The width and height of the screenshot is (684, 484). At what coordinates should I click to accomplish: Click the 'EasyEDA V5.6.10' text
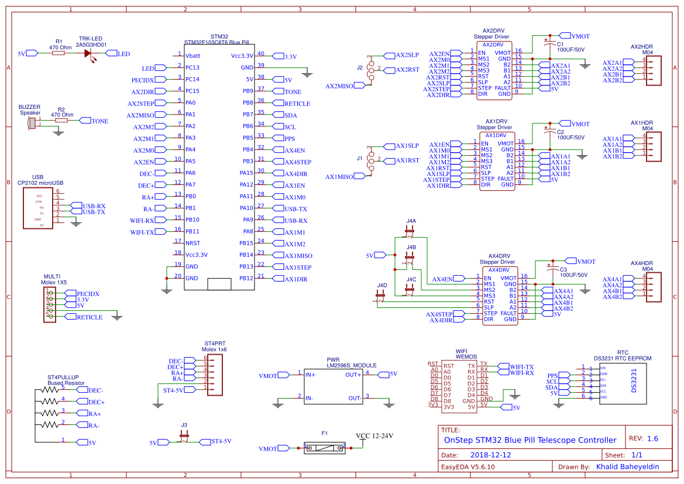(468, 466)
